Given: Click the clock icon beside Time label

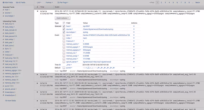Looking at the screenshot, I should [60, 65].
